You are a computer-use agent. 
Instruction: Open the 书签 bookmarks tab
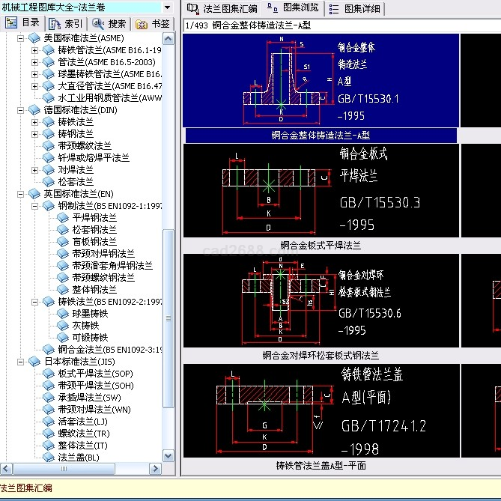(153, 23)
